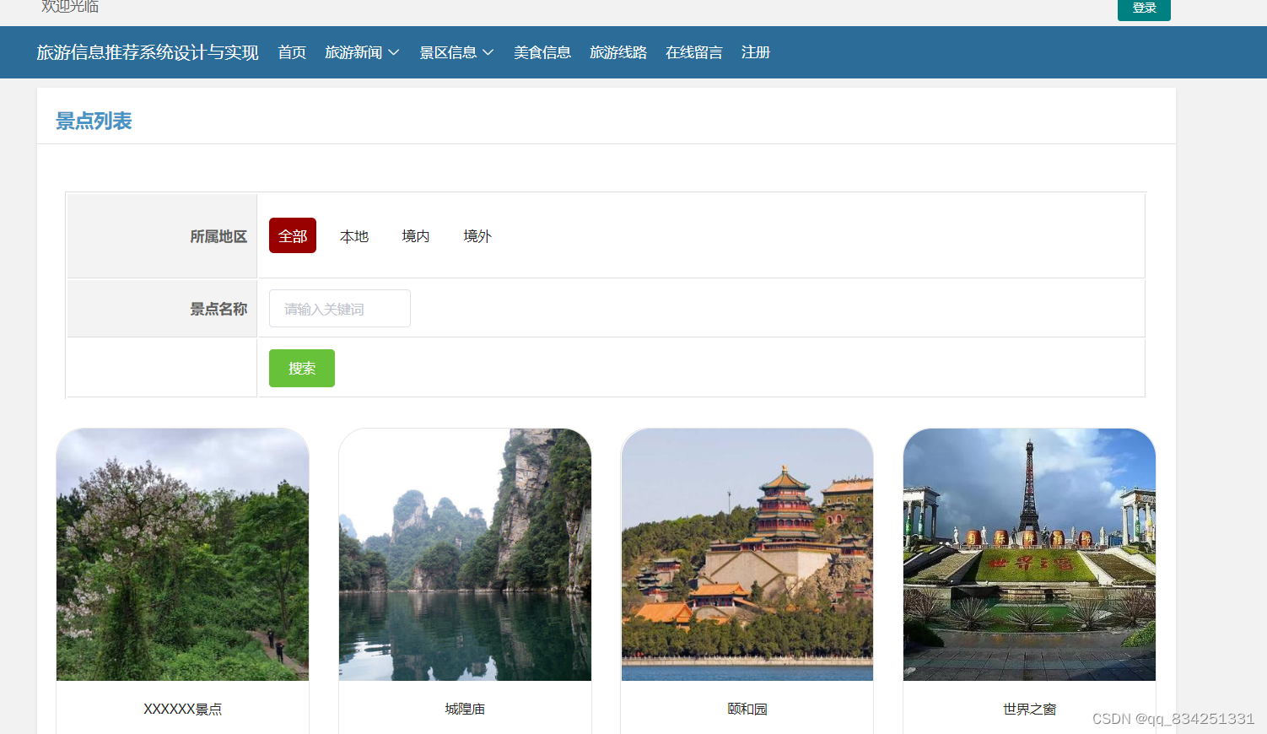Screen dimensions: 1267x734
Task: Open the 城隍庙 lake image
Action: (x=465, y=554)
